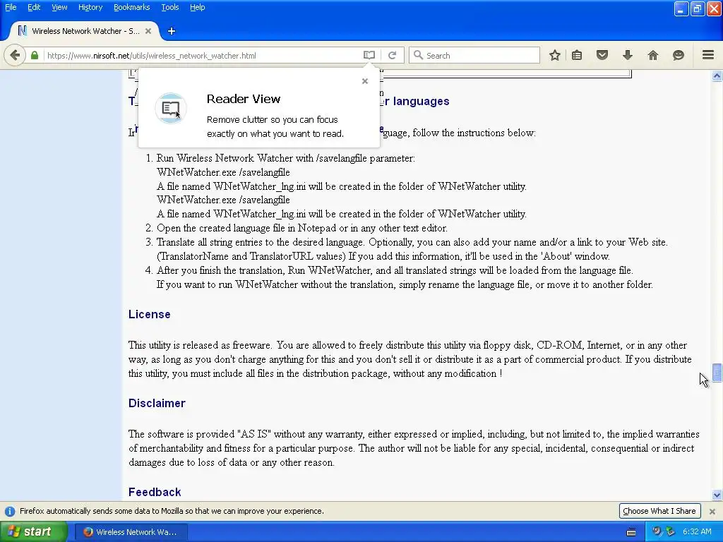Click the Reader View popup title
This screenshot has height=542, width=723.
[x=244, y=99]
